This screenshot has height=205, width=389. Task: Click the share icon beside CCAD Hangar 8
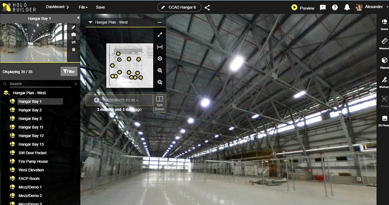(x=207, y=8)
